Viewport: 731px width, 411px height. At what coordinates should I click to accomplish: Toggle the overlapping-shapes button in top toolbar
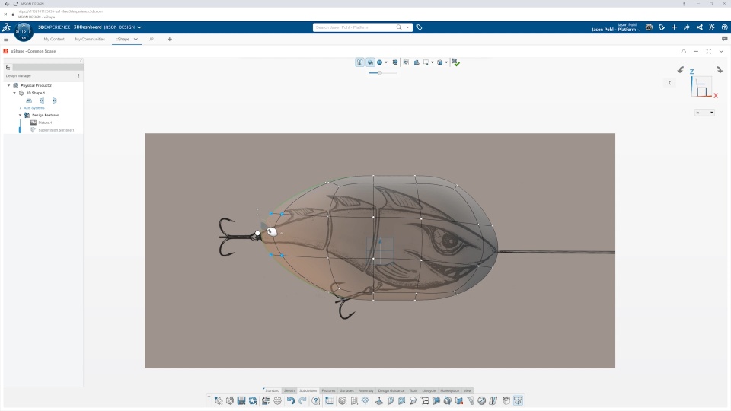(370, 62)
